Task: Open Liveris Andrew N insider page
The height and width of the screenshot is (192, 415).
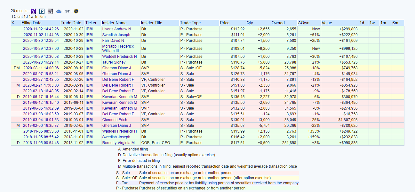Action: [x=116, y=29]
